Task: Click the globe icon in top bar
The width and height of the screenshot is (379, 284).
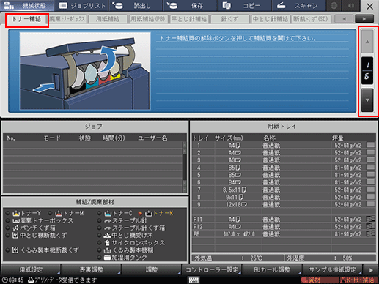Action: click(x=334, y=5)
